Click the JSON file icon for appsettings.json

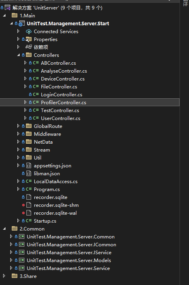(29, 165)
